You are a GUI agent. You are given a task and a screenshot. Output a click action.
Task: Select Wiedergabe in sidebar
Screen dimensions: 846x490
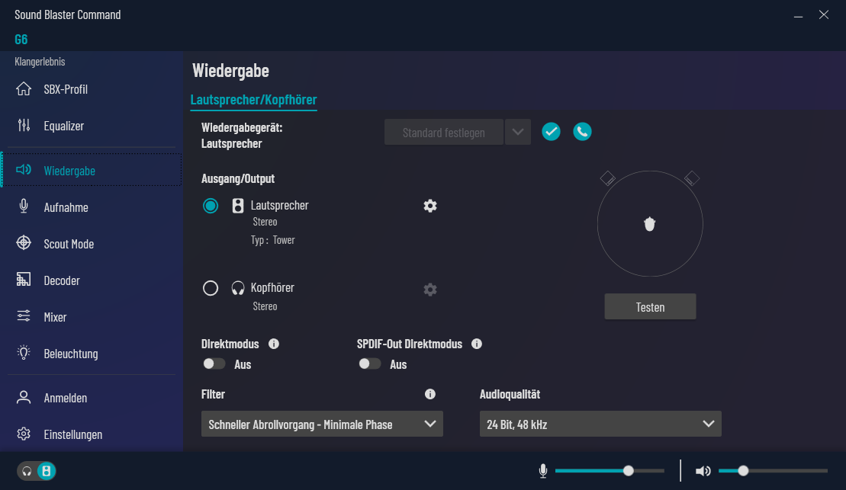(92, 171)
